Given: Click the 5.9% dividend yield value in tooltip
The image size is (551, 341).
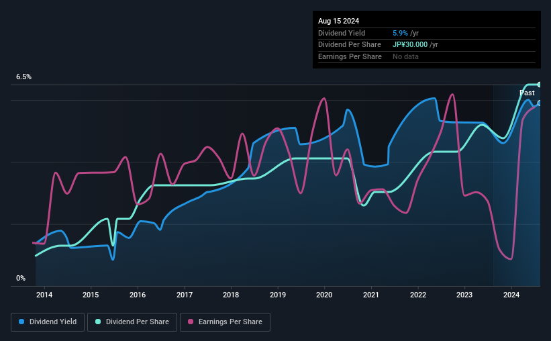Looking at the screenshot, I should 400,33.
